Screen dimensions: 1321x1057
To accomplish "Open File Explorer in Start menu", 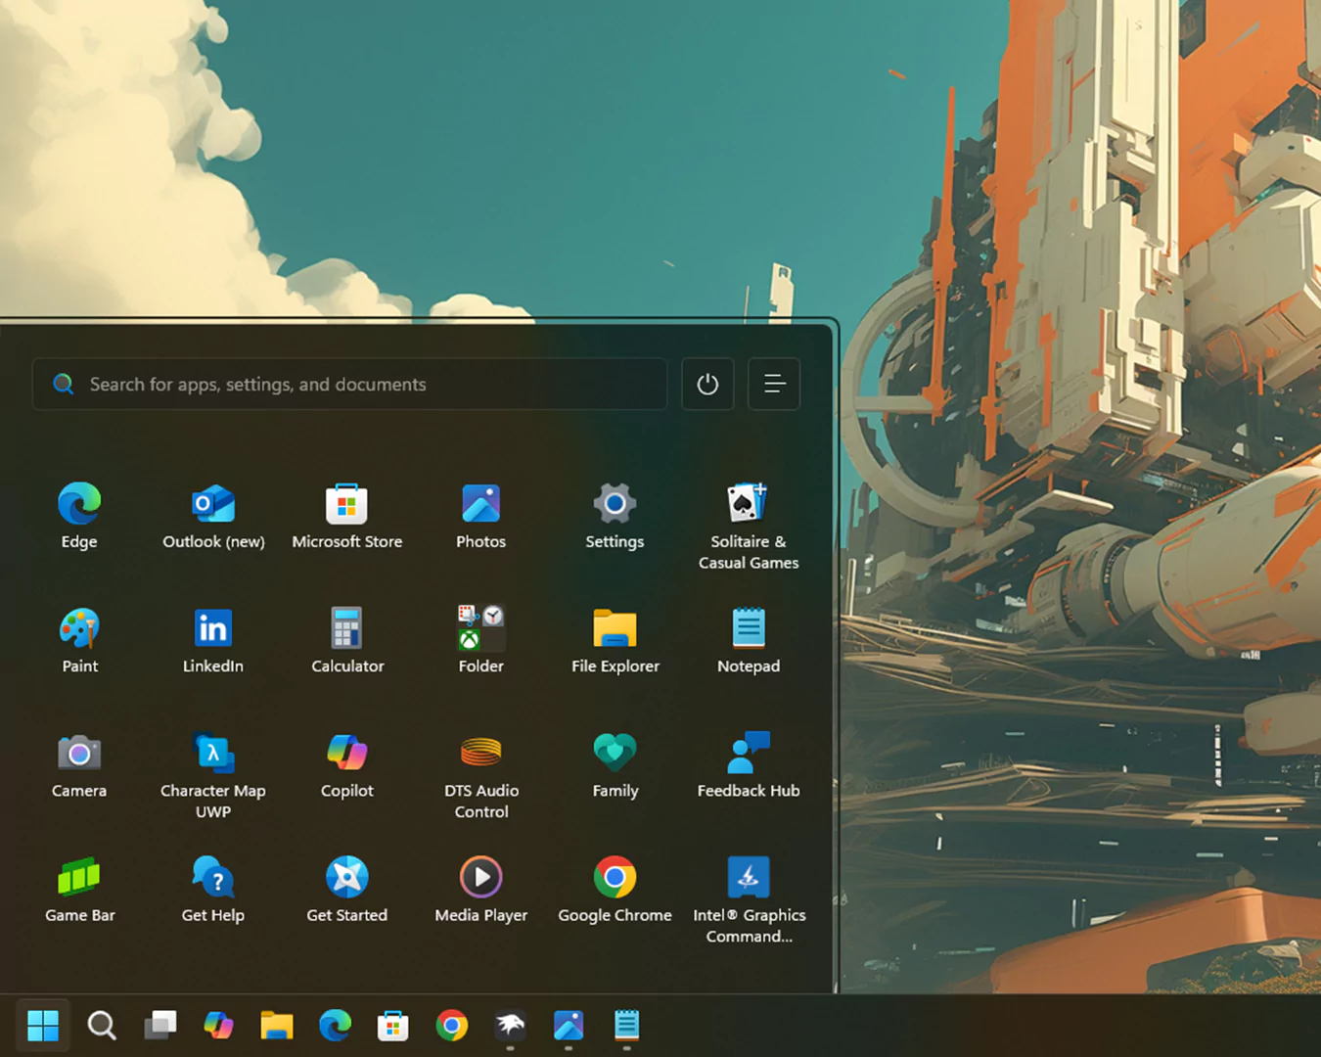I will coord(615,641).
